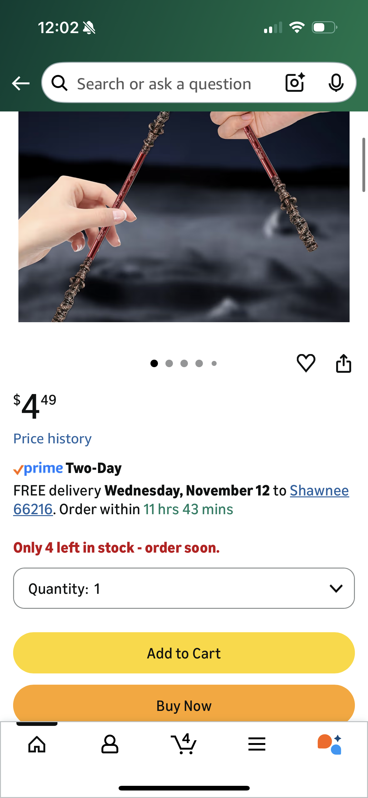This screenshot has width=368, height=798.
Task: Tap the share icon
Action: 343,363
